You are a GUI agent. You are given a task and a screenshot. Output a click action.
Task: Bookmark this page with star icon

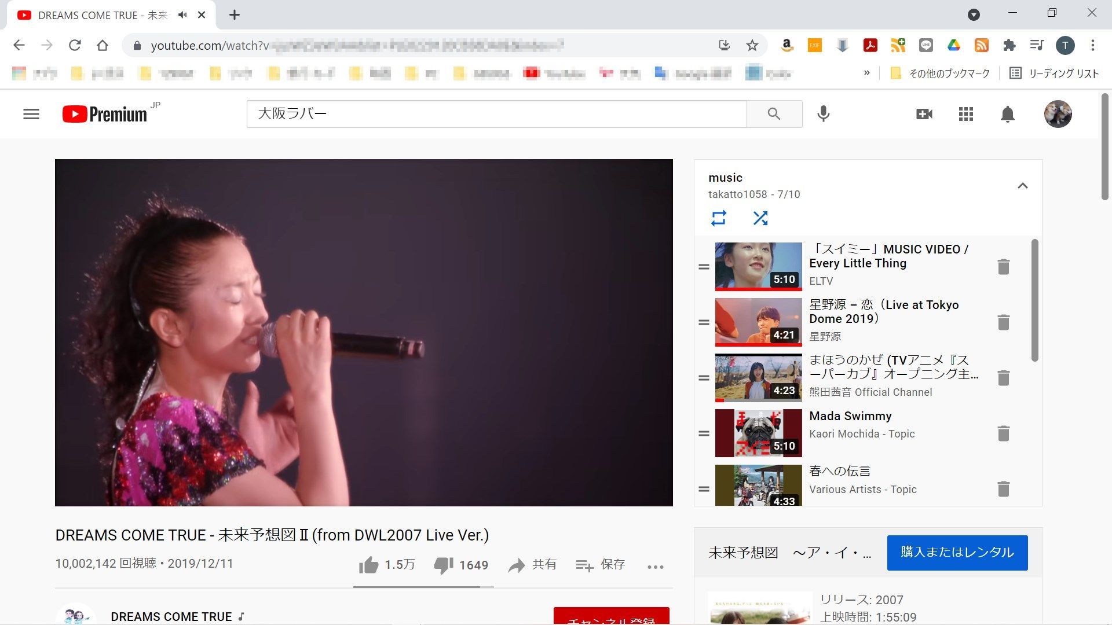coord(752,45)
